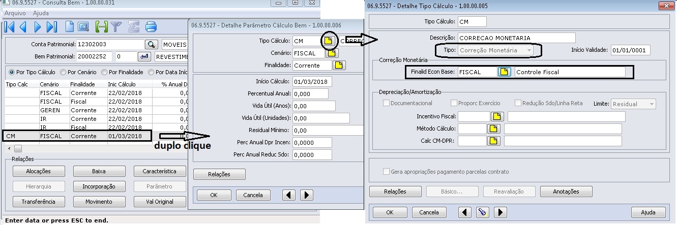The width and height of the screenshot is (677, 225).
Task: Open yellow note zoom beside Método Cálculo
Action: tap(493, 129)
